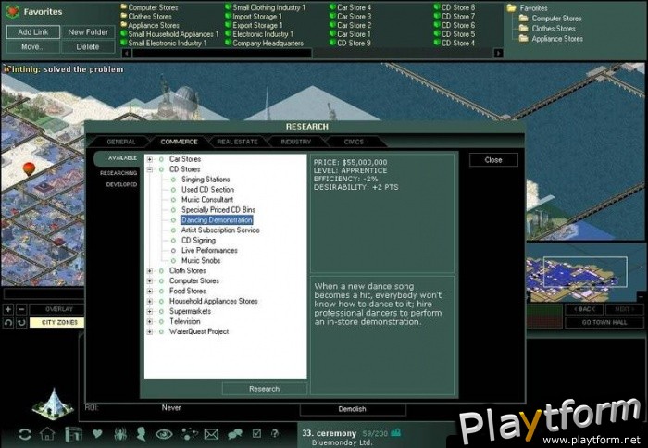648x448 pixels.
Task: Select Music Snobs research item
Action: [201, 261]
